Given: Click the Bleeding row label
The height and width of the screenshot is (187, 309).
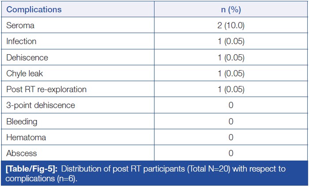Looking at the screenshot, I should (x=22, y=121).
